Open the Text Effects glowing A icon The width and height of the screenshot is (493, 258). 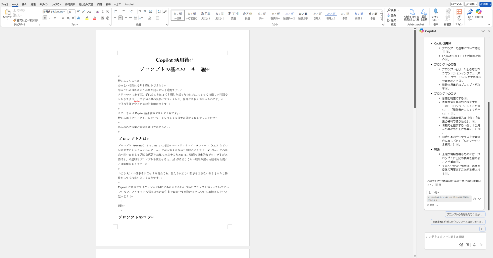tap(79, 18)
